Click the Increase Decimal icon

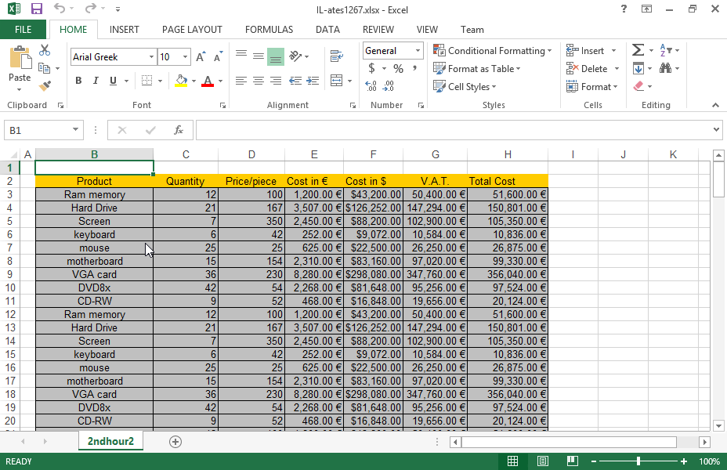pyautogui.click(x=371, y=86)
